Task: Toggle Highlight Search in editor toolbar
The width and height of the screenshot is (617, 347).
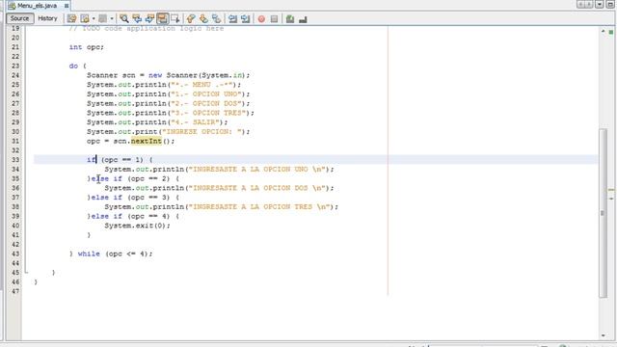Action: pyautogui.click(x=163, y=18)
